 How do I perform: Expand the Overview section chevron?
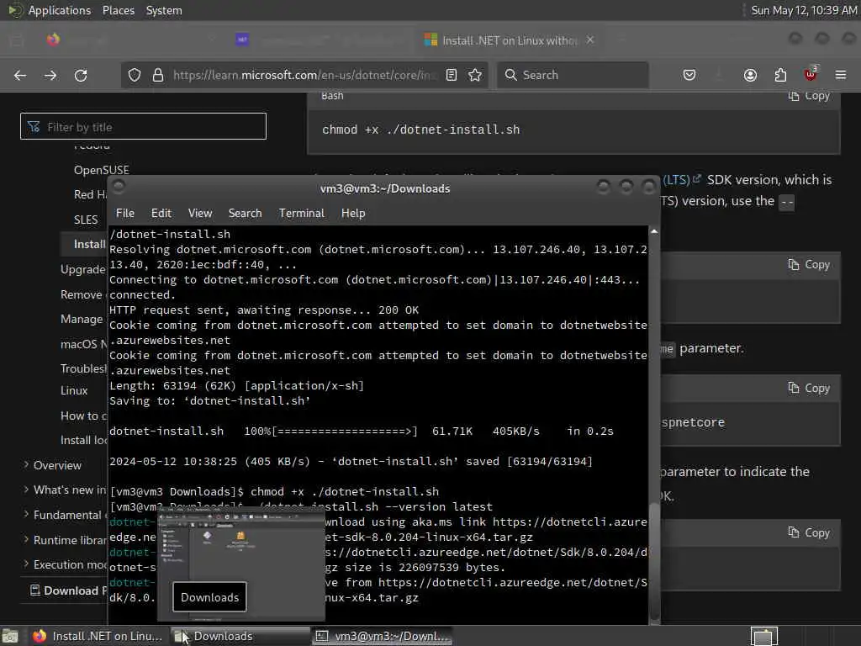point(26,464)
